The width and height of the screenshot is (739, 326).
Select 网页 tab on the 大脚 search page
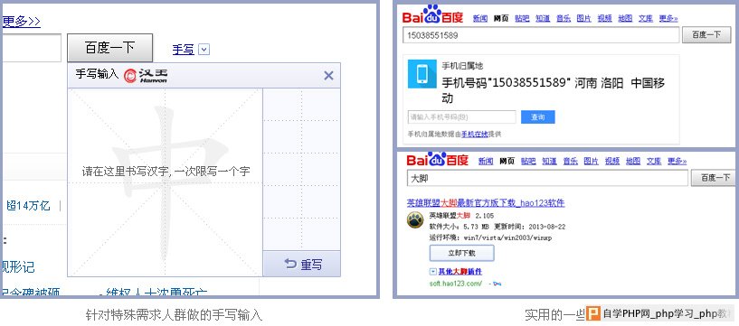pos(507,161)
